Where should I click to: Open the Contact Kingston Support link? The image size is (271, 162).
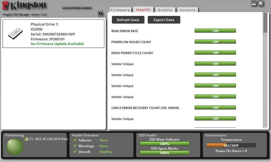[77, 7]
